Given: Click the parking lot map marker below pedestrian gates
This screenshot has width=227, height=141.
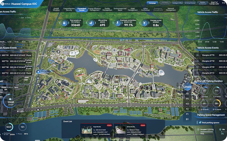Looking at the screenshot, I should coord(38,78).
